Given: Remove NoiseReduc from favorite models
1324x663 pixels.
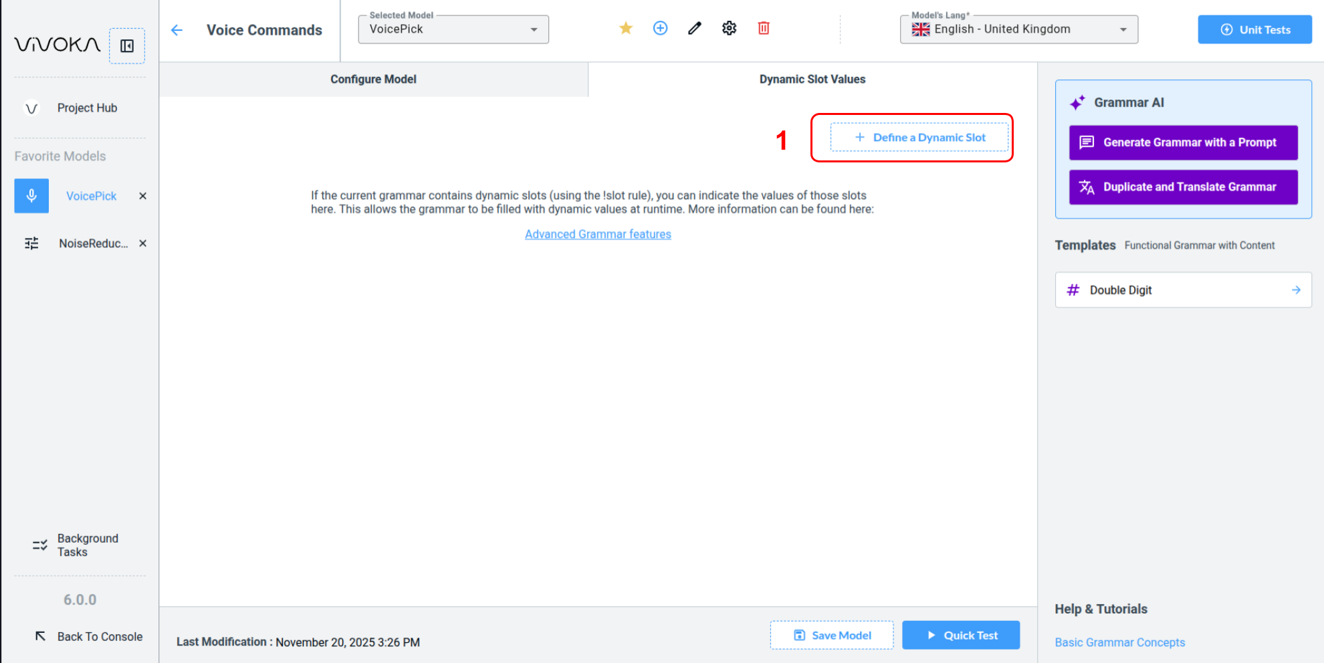Looking at the screenshot, I should [142, 243].
